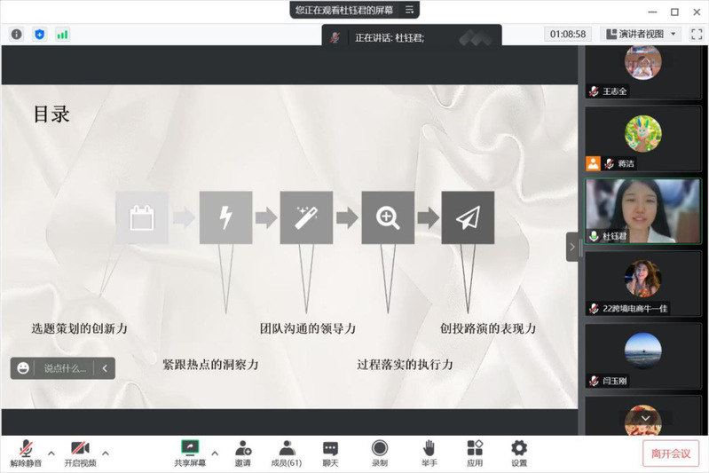Screen dimensions: 709x473
Task: Raise hand (举手)
Action: 429,453
